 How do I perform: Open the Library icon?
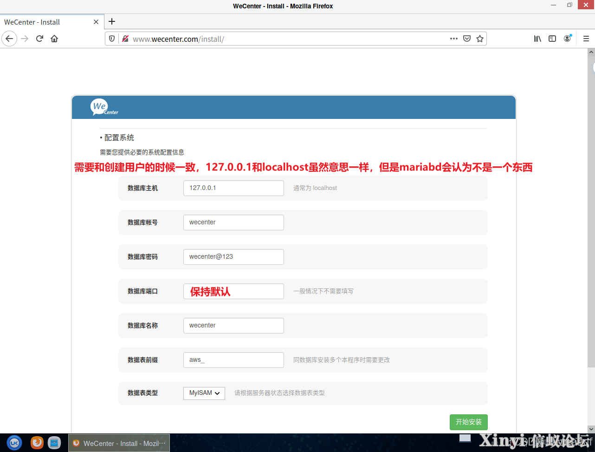click(x=537, y=39)
